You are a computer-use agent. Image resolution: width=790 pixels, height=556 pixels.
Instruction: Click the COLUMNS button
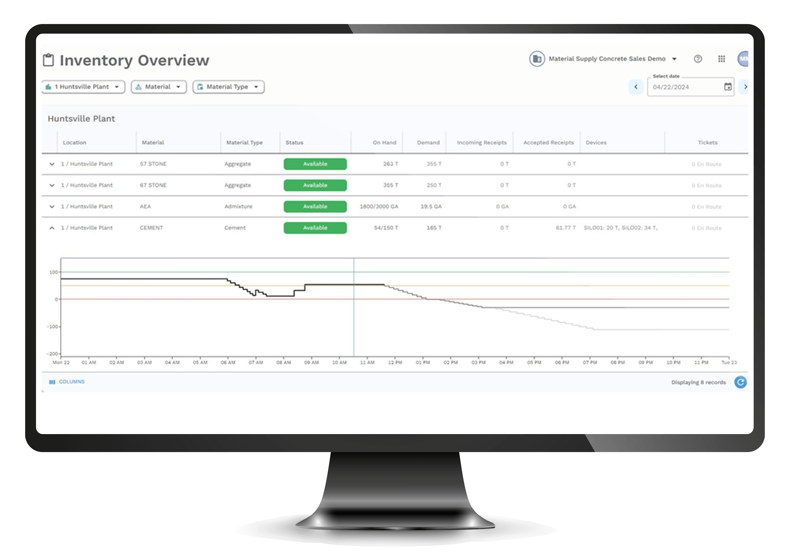point(67,382)
